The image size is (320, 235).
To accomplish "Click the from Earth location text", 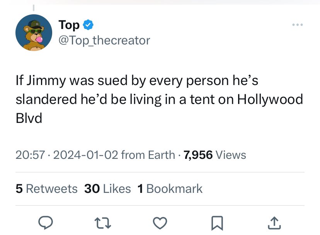I will pos(148,155).
